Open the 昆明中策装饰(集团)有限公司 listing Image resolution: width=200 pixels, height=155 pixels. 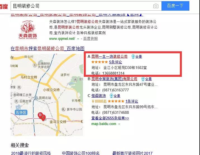114,79
